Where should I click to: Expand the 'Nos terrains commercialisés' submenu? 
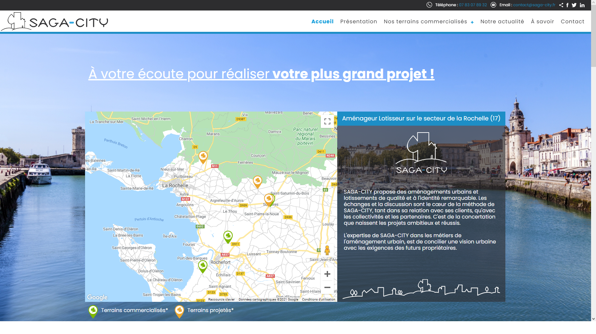(x=472, y=22)
